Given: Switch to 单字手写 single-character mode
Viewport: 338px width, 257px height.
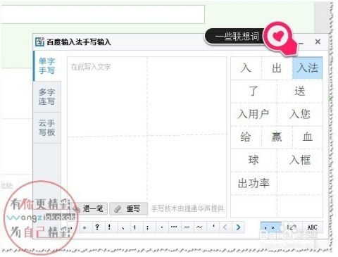Looking at the screenshot, I should point(47,66).
